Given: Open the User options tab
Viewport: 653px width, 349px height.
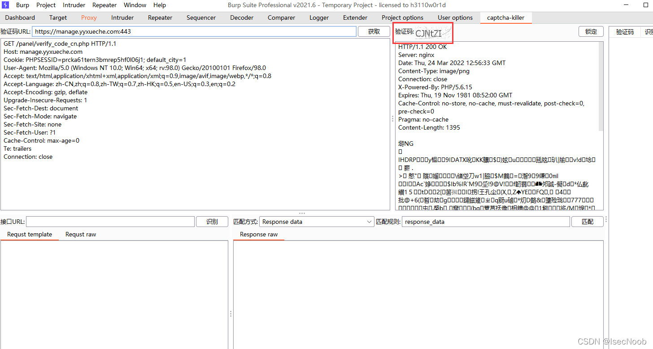Looking at the screenshot, I should [455, 17].
